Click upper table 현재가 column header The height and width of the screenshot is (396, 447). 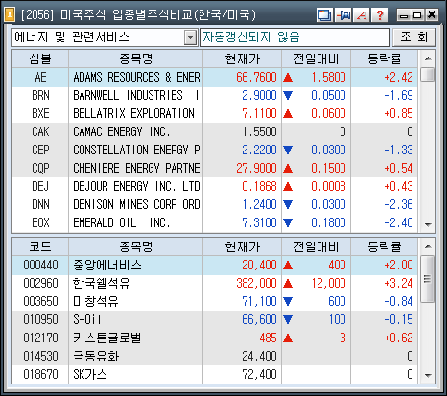(x=243, y=58)
